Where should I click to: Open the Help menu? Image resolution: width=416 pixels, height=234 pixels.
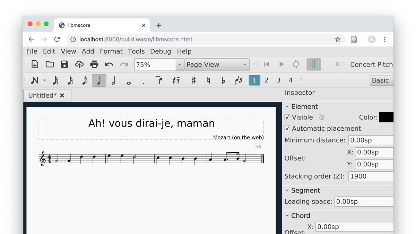click(184, 51)
